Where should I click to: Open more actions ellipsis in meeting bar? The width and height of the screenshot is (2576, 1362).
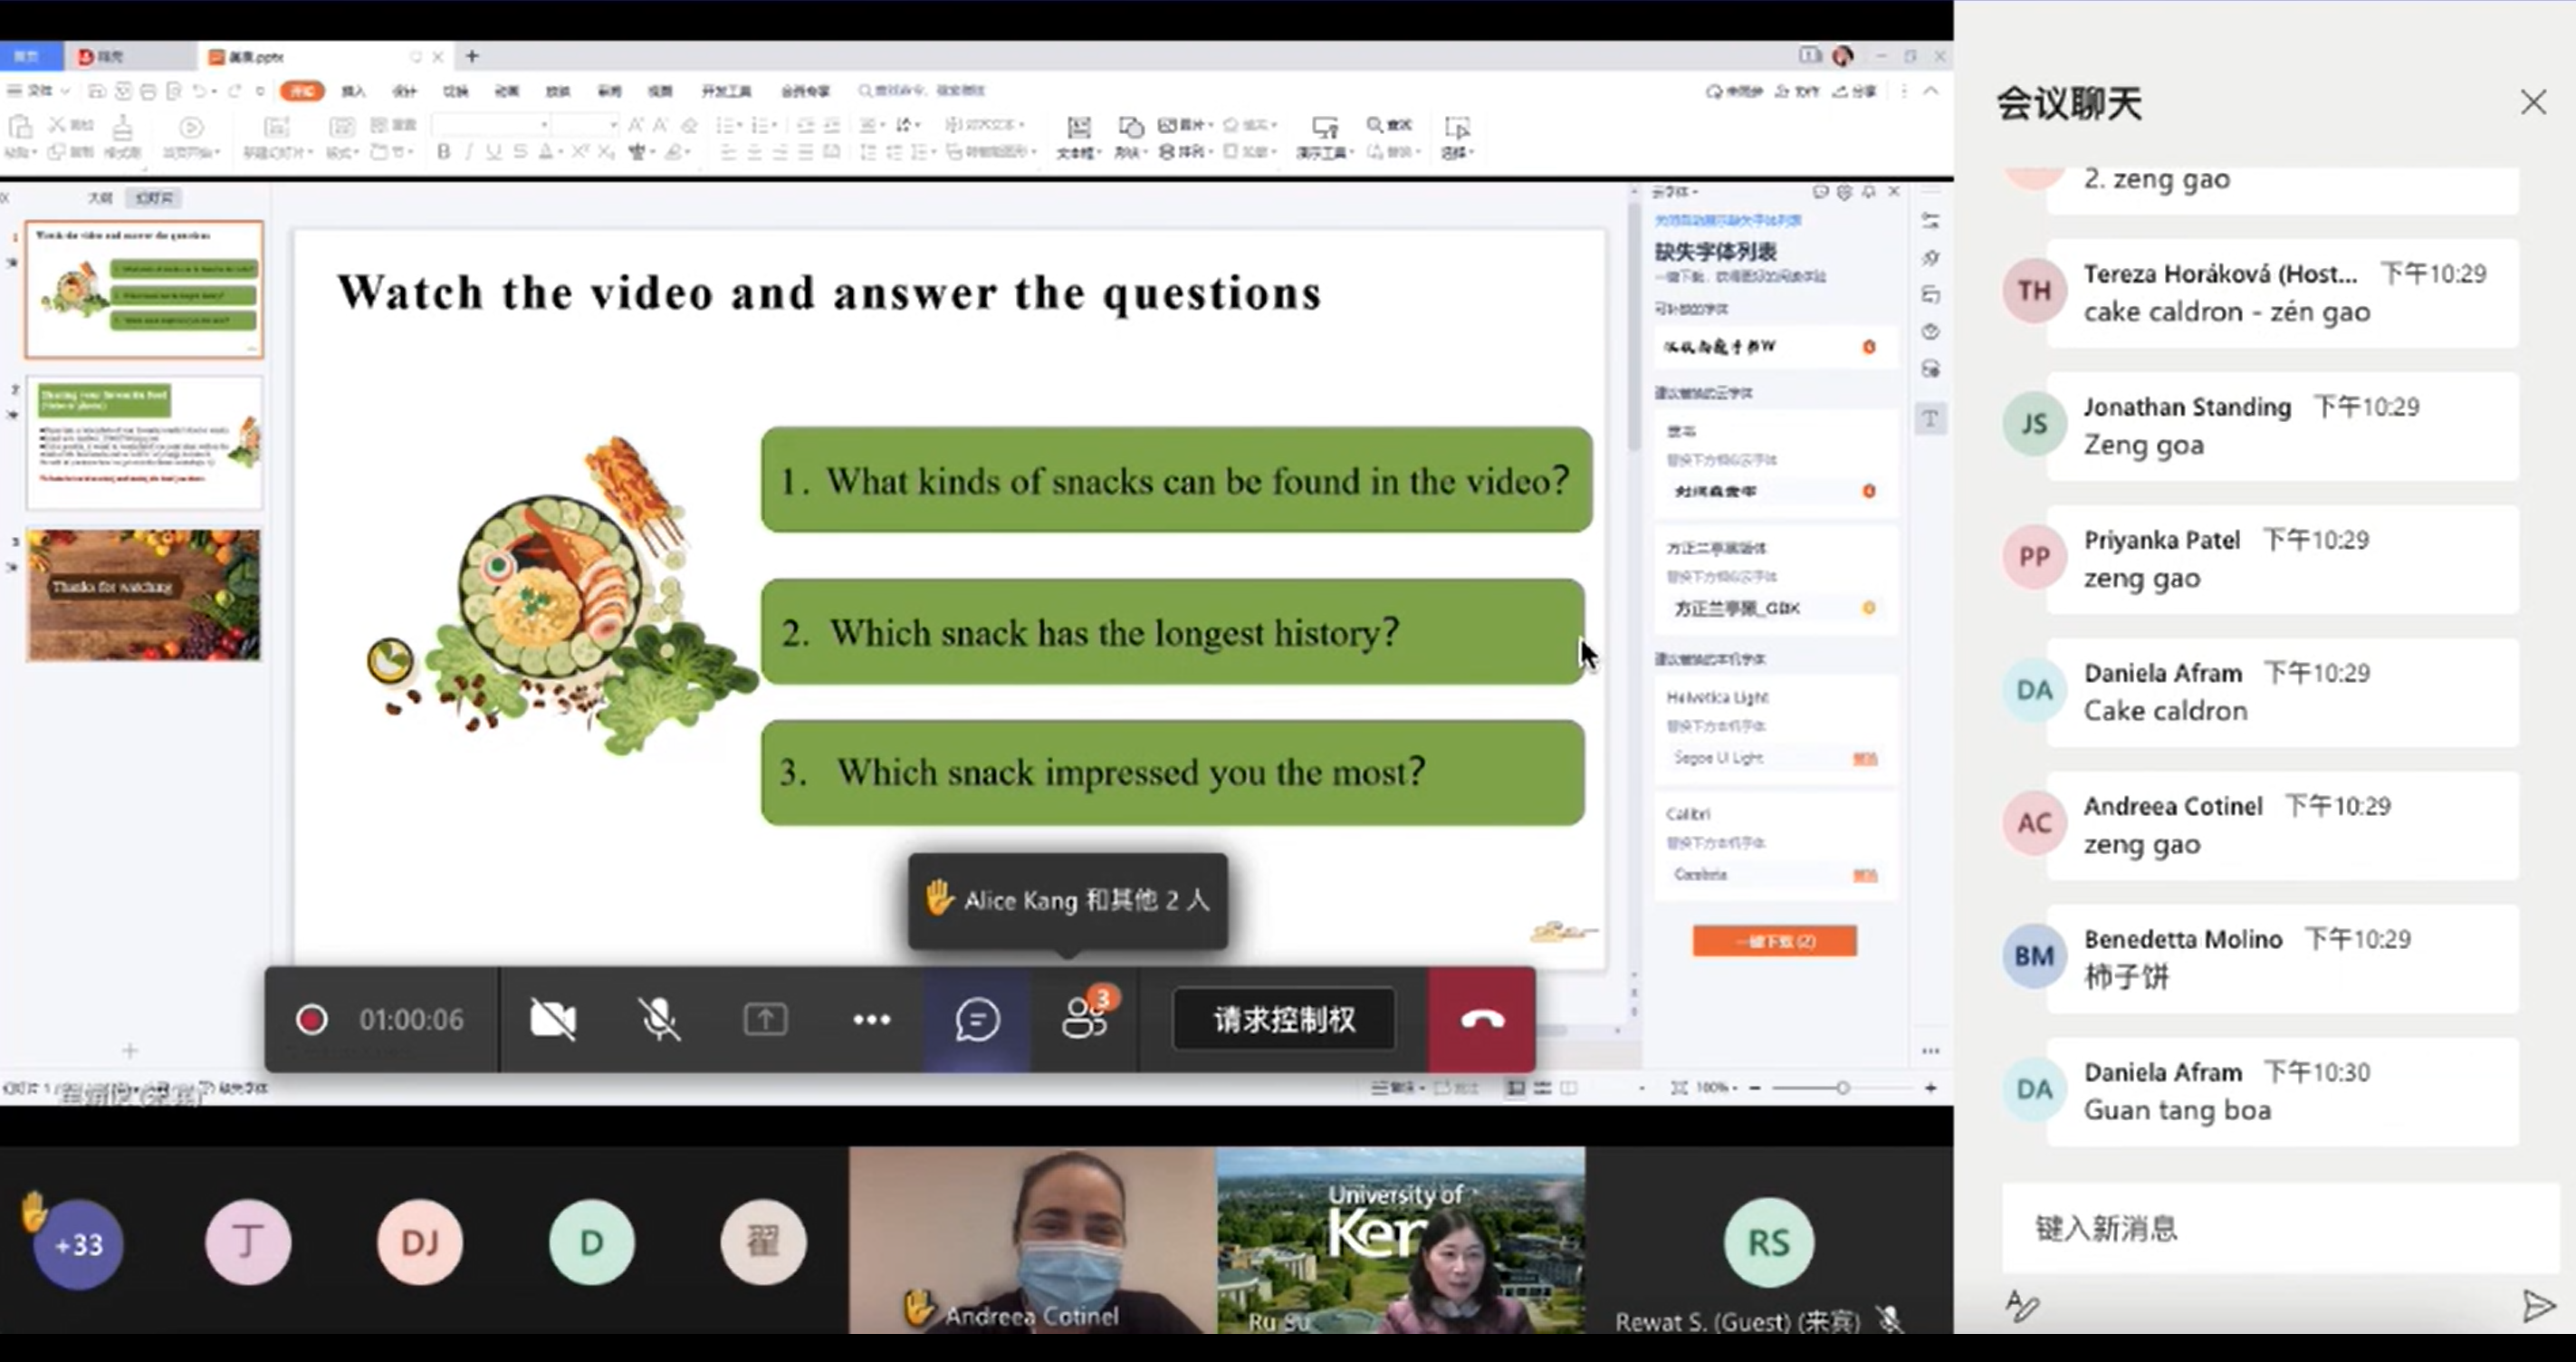871,1020
